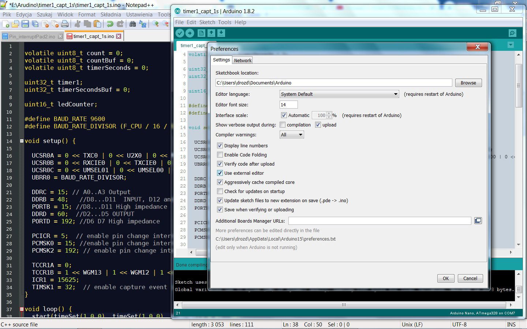Image resolution: width=527 pixels, height=329 pixels.
Task: Click Verify checkmark icon in Arduino toolbar
Action: 180,33
